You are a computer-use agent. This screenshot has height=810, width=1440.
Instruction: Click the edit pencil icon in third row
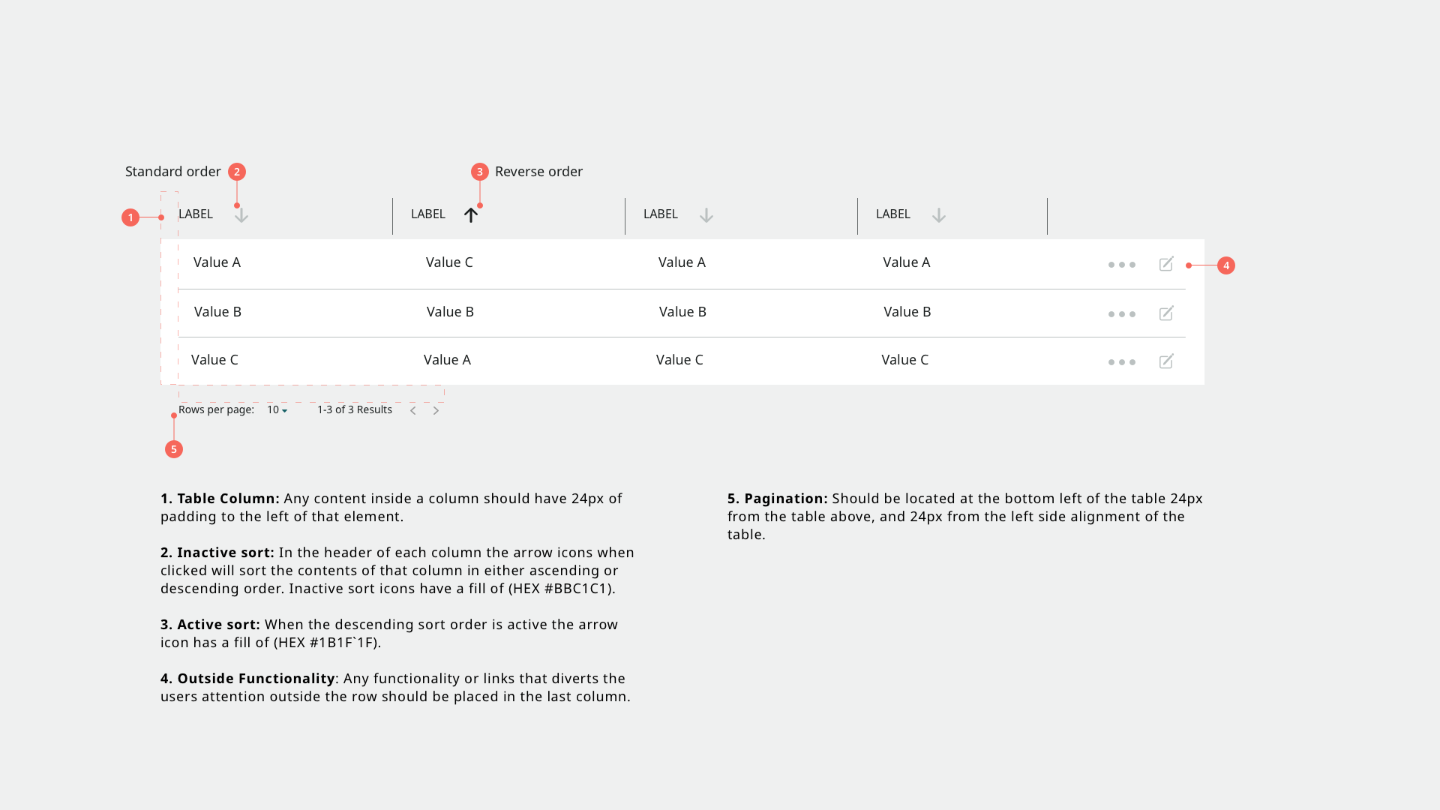1166,361
